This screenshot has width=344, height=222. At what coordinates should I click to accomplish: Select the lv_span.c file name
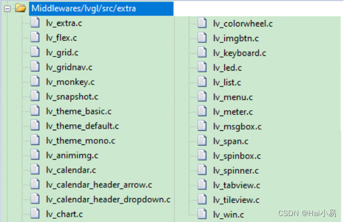(x=231, y=141)
